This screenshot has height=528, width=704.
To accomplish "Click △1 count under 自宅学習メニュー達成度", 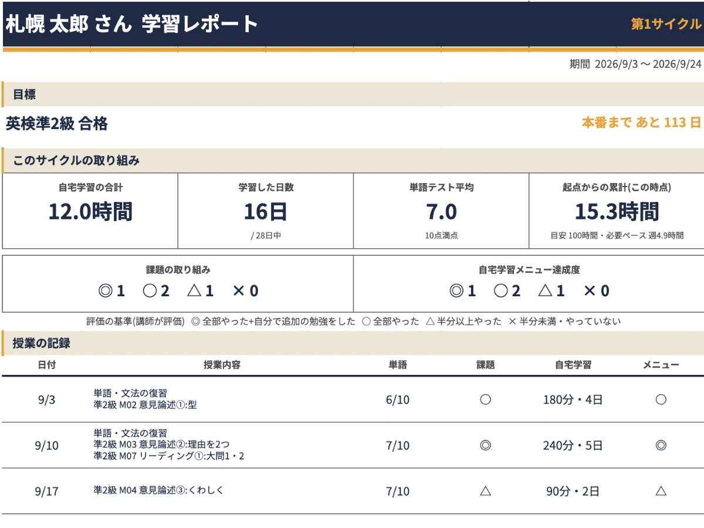I will click(551, 291).
